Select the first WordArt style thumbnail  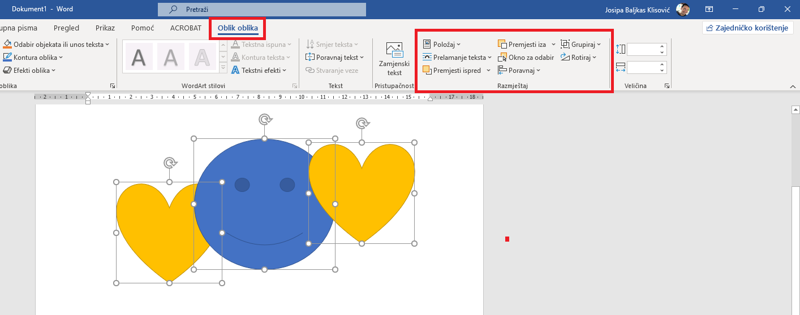click(139, 57)
